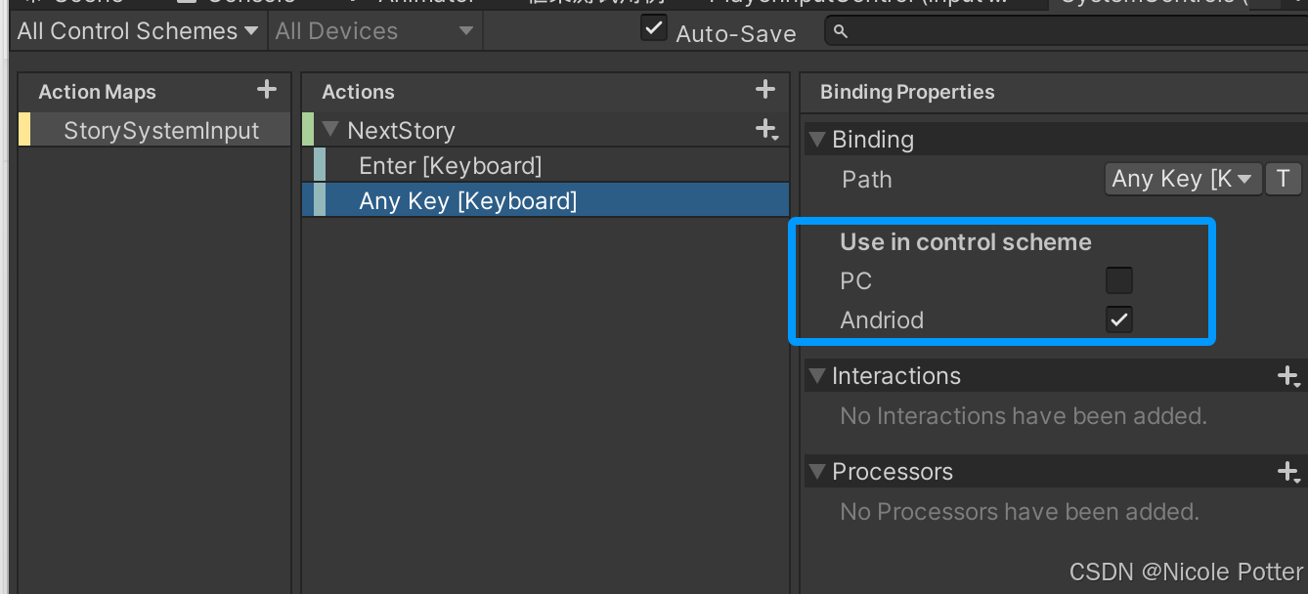
Task: Add a Processor with the plus icon
Action: pyautogui.click(x=1287, y=471)
